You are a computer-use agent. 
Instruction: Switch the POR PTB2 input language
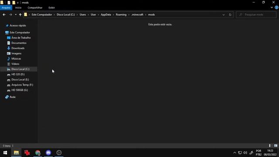click(259, 153)
